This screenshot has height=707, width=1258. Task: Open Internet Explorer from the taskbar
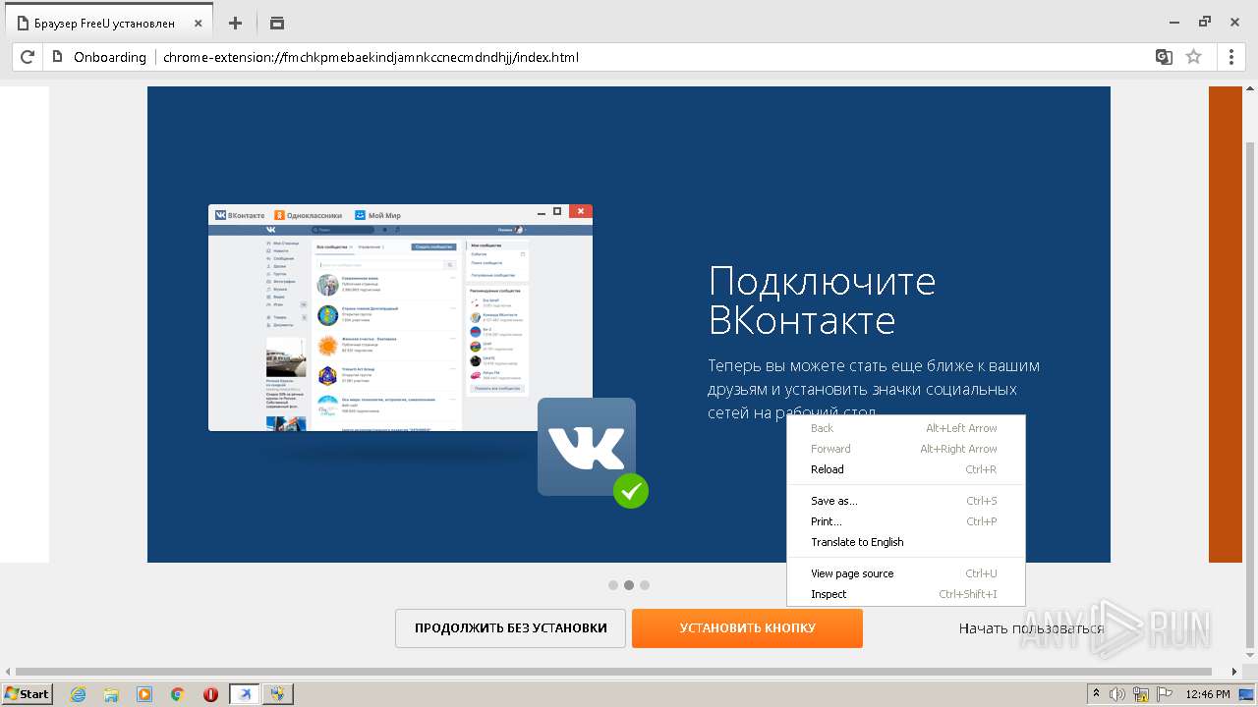78,694
